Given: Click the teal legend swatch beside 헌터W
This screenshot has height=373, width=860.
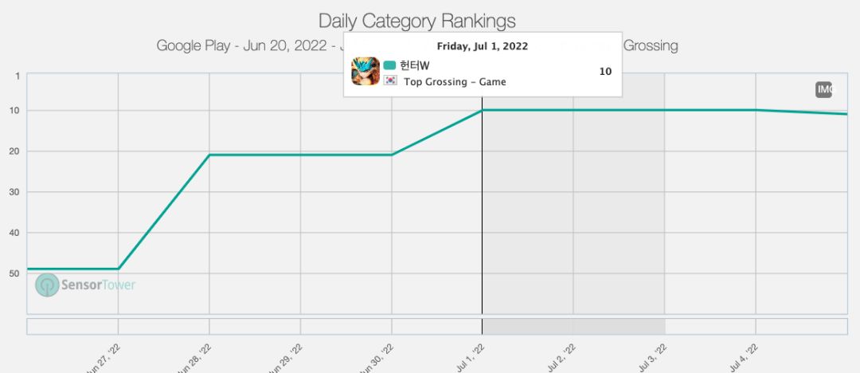Looking at the screenshot, I should point(390,65).
